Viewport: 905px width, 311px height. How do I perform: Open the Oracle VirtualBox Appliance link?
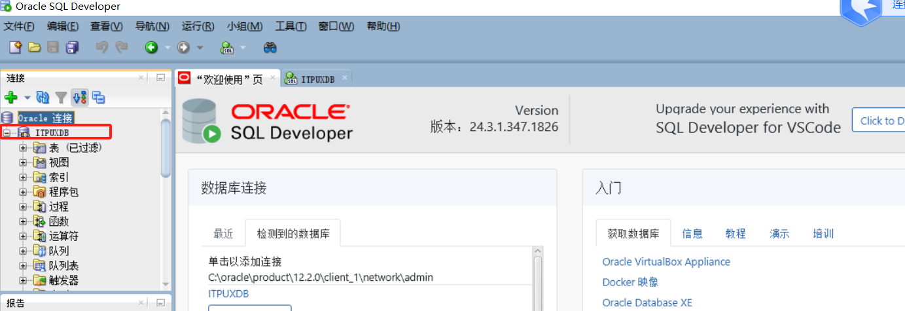click(x=666, y=262)
